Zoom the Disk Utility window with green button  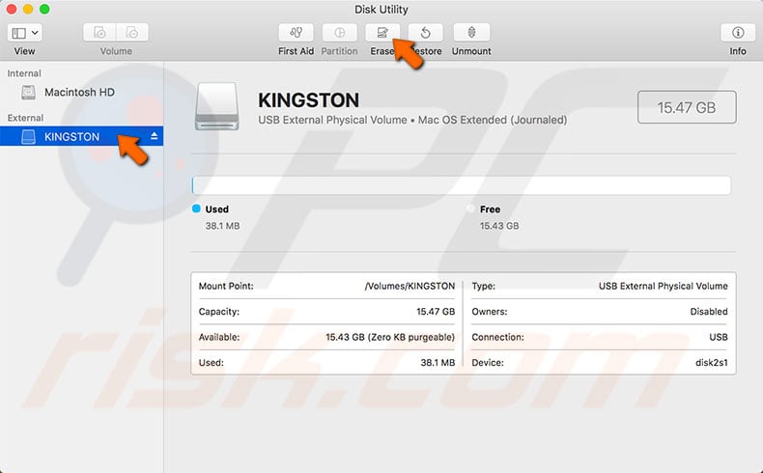[44, 10]
